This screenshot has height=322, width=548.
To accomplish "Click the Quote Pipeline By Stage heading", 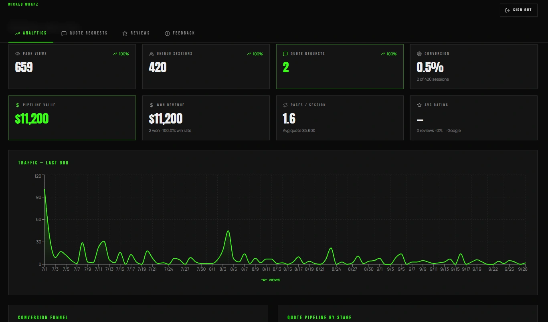I will (319, 318).
